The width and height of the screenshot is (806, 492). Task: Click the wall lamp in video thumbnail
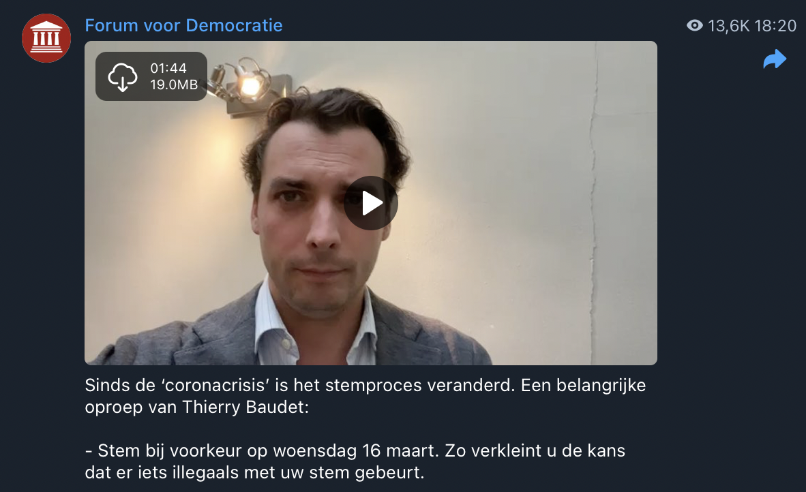[x=250, y=86]
